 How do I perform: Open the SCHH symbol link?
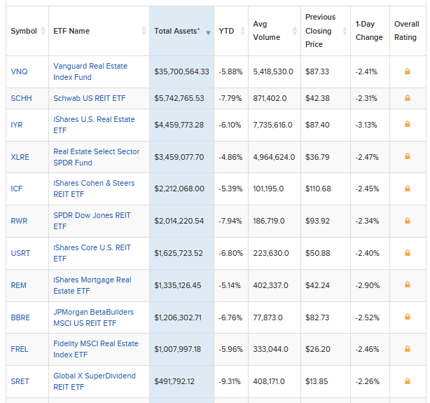pyautogui.click(x=21, y=98)
